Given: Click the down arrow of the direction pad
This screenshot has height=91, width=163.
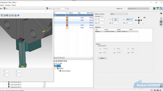Looking at the screenshot, I should click(x=139, y=23).
